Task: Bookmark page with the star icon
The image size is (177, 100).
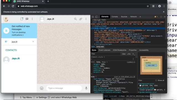Action: pyautogui.click(x=148, y=6)
